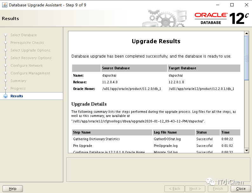Click the Status column header
Screen dimensions: 252x193
pos(208,132)
